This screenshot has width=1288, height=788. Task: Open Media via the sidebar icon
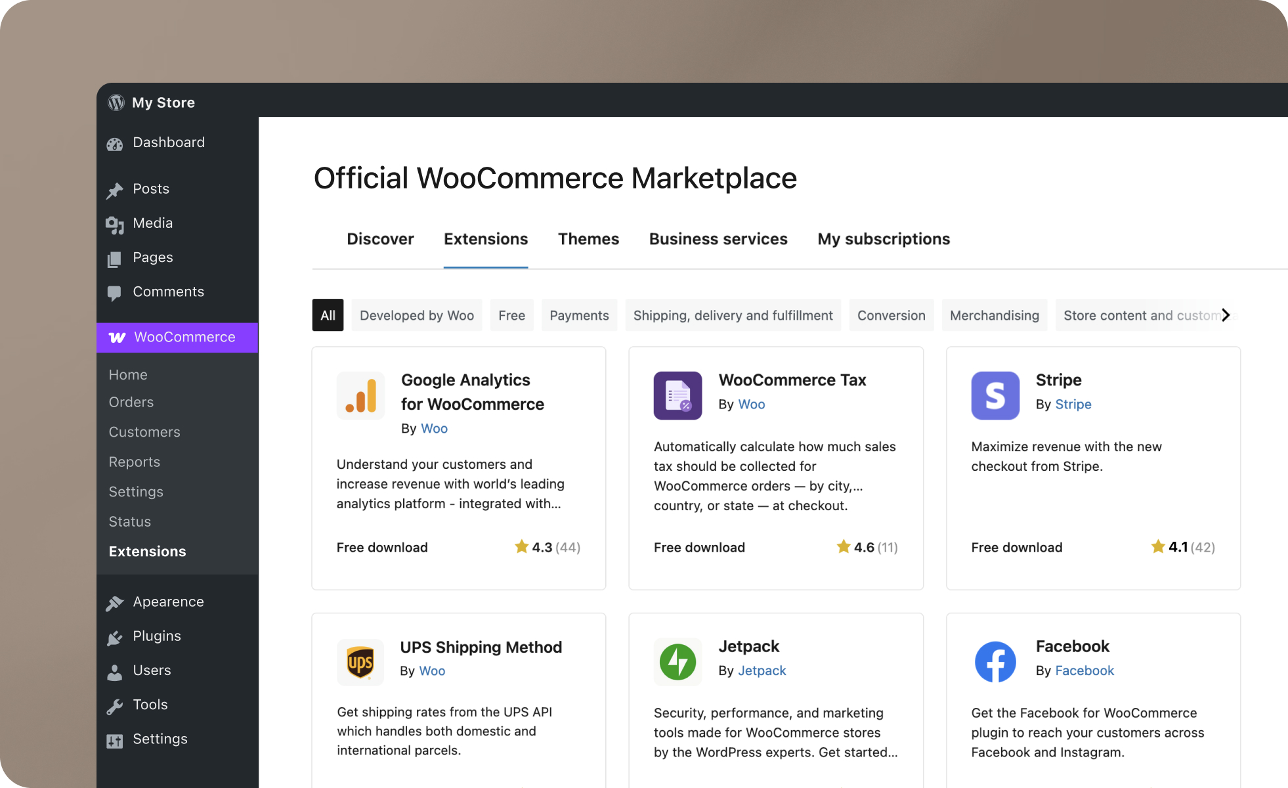pyautogui.click(x=116, y=223)
